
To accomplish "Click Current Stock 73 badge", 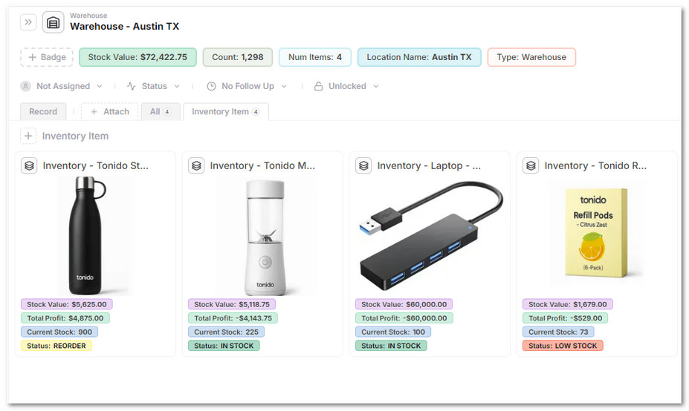I will tap(558, 332).
